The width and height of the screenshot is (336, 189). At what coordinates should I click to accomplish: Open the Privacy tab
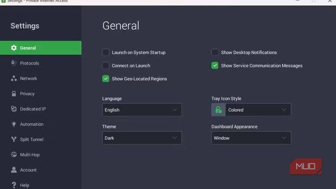[x=41, y=94]
